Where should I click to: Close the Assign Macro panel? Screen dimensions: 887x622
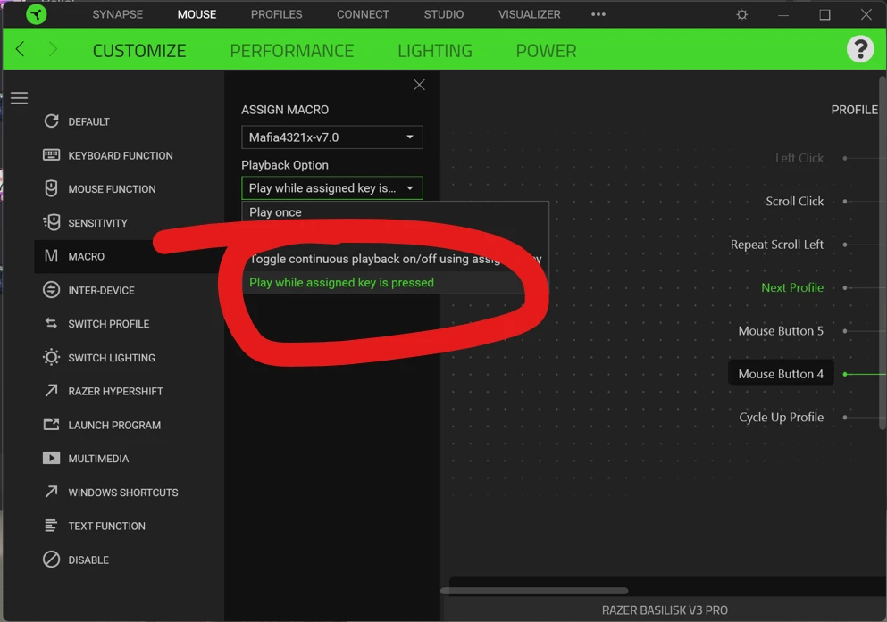click(x=419, y=85)
